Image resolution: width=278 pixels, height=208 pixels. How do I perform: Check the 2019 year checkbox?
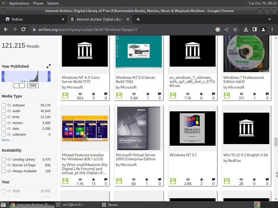(4, 191)
